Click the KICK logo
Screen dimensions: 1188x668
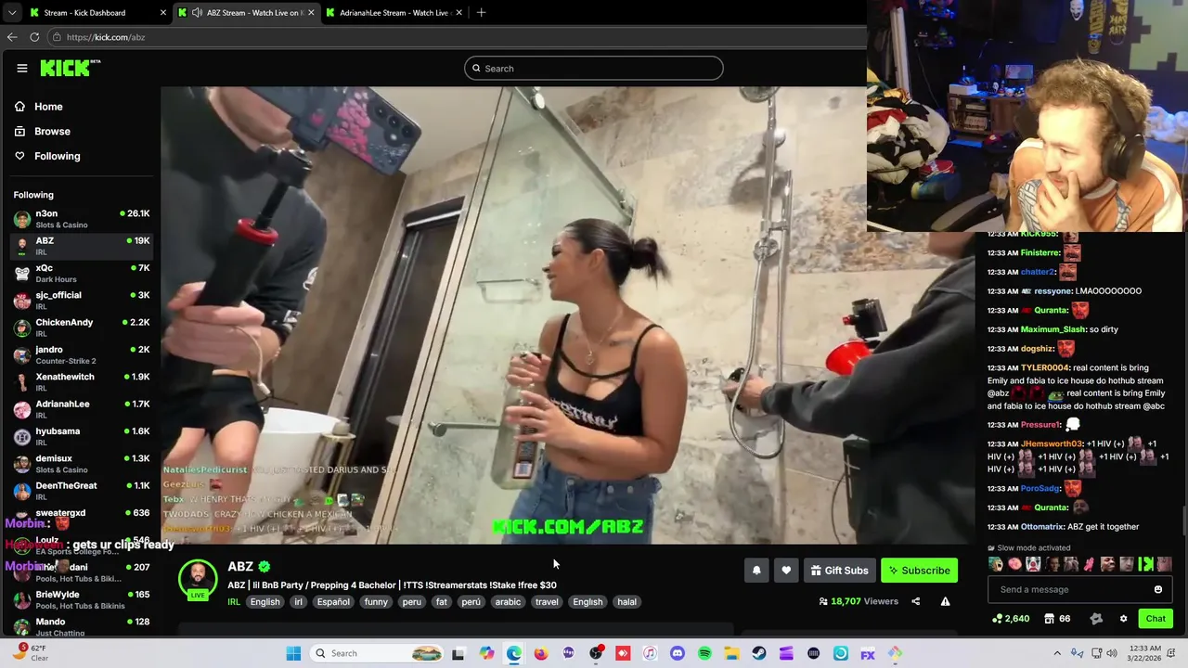(70, 68)
